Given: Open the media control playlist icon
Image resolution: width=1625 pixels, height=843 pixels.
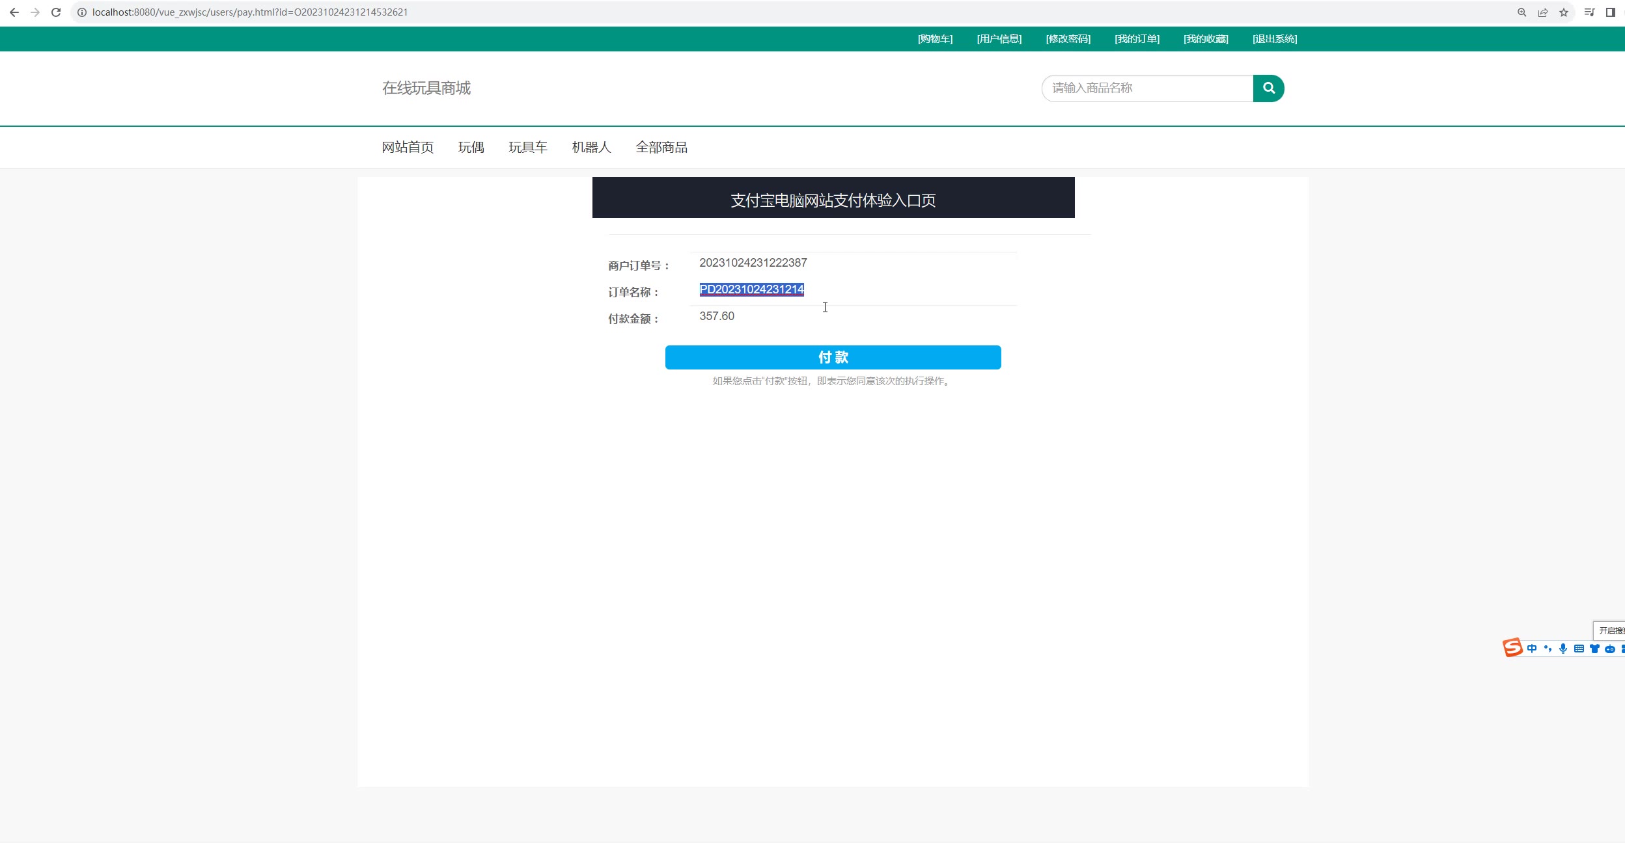Looking at the screenshot, I should [x=1590, y=12].
